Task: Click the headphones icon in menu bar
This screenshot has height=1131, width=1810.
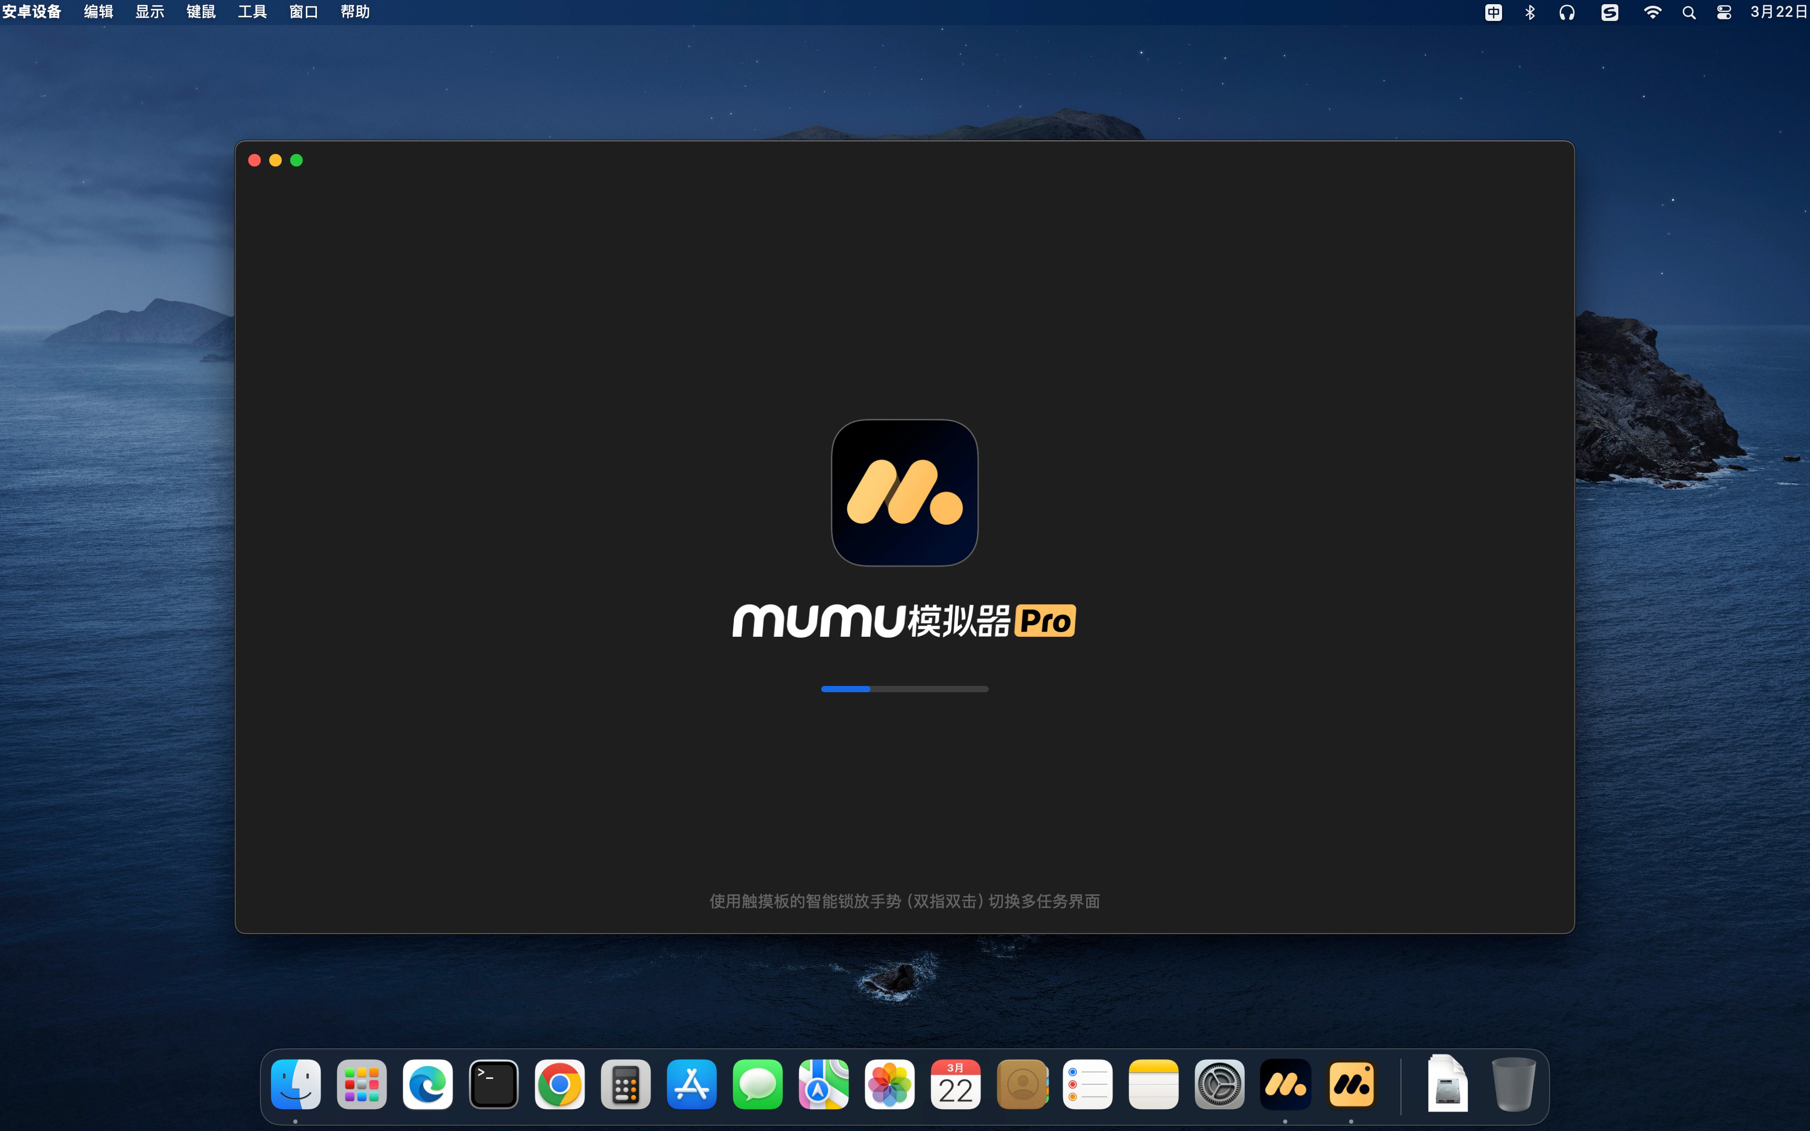Action: click(x=1567, y=12)
